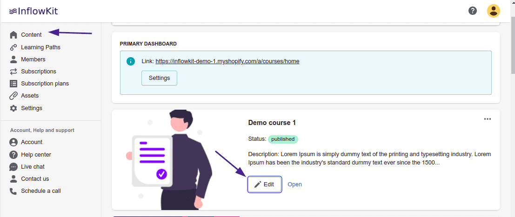
Task: Click the Assets paperclip icon
Action: pyautogui.click(x=13, y=96)
